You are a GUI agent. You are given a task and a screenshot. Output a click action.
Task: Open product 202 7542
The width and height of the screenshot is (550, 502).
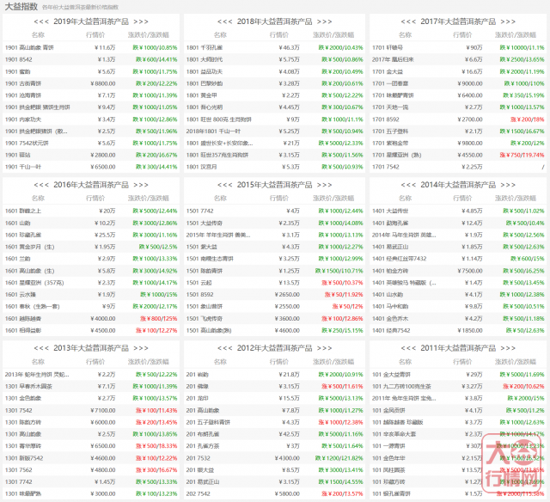point(199,494)
